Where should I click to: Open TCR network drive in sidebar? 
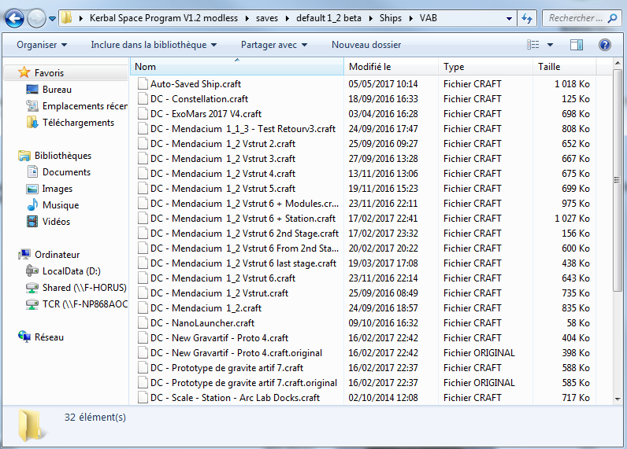click(x=85, y=304)
